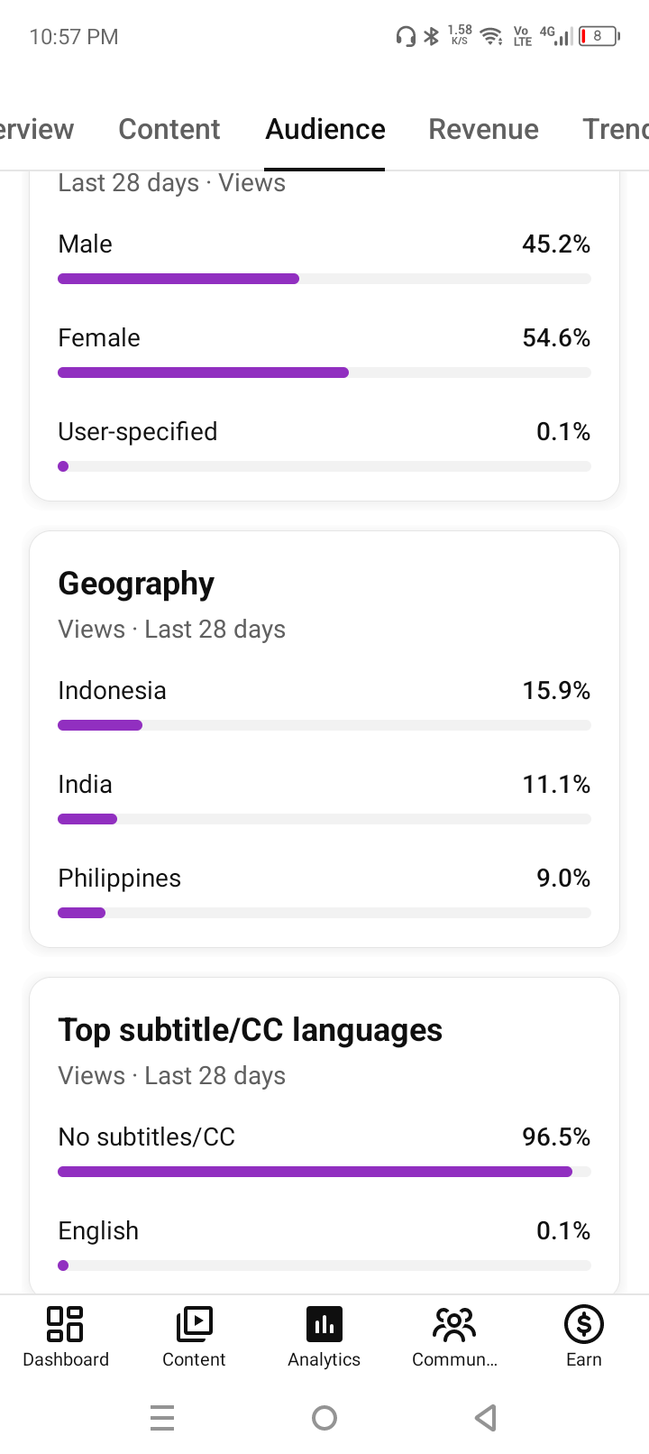Tap the Android back triangle button
This screenshot has width=649, height=1454.
point(486,1418)
